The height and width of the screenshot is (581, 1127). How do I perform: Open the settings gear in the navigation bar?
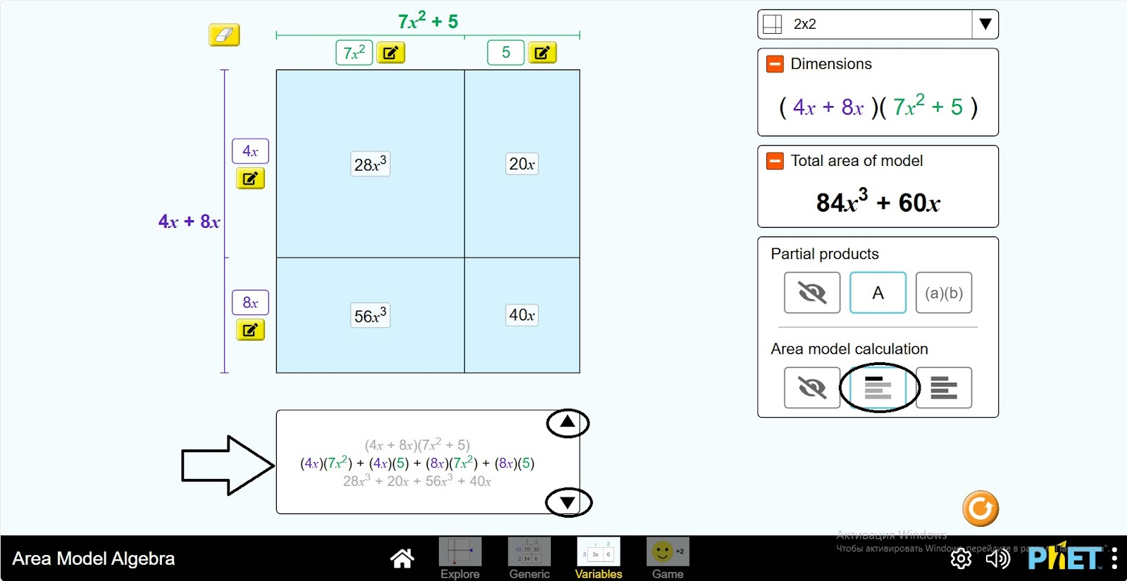click(x=961, y=558)
